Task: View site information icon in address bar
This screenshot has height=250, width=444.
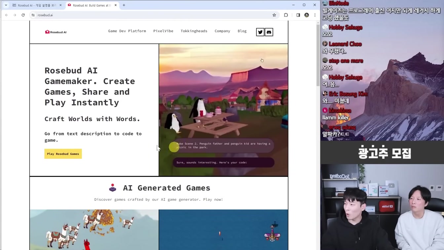Action: point(33,15)
